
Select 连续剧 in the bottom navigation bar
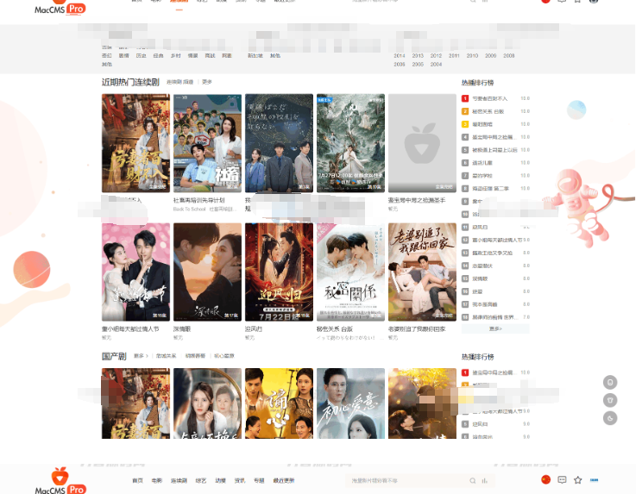[x=179, y=480]
